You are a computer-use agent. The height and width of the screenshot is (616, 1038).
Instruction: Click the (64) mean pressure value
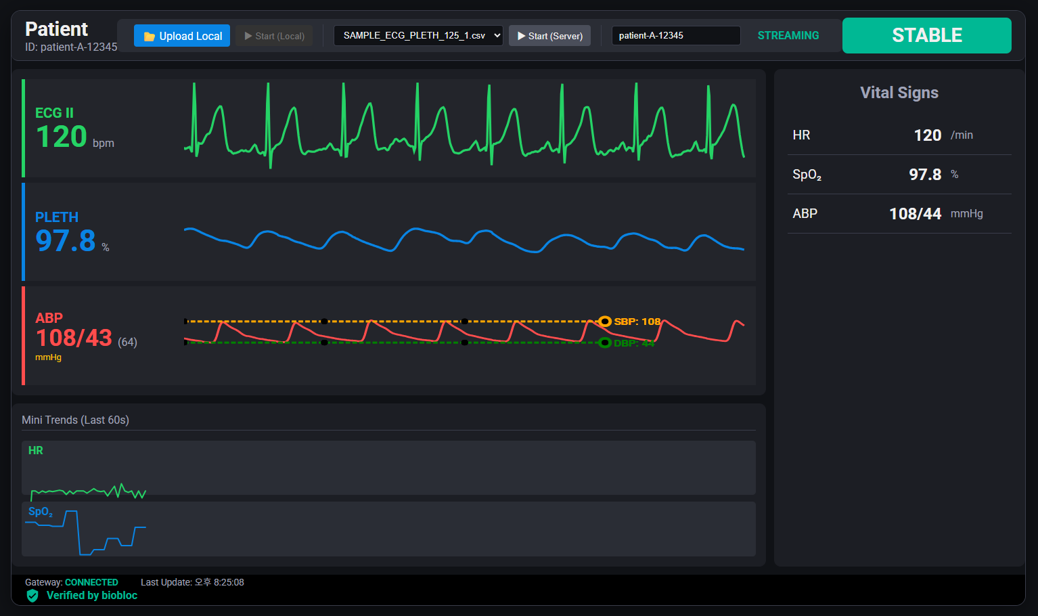coord(127,342)
